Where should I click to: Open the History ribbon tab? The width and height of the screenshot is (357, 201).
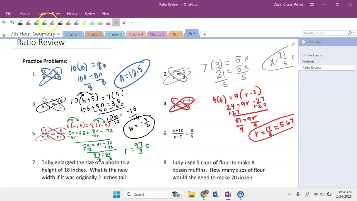coord(72,13)
